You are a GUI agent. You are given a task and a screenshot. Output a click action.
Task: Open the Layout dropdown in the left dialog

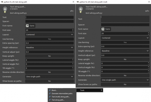50,35
